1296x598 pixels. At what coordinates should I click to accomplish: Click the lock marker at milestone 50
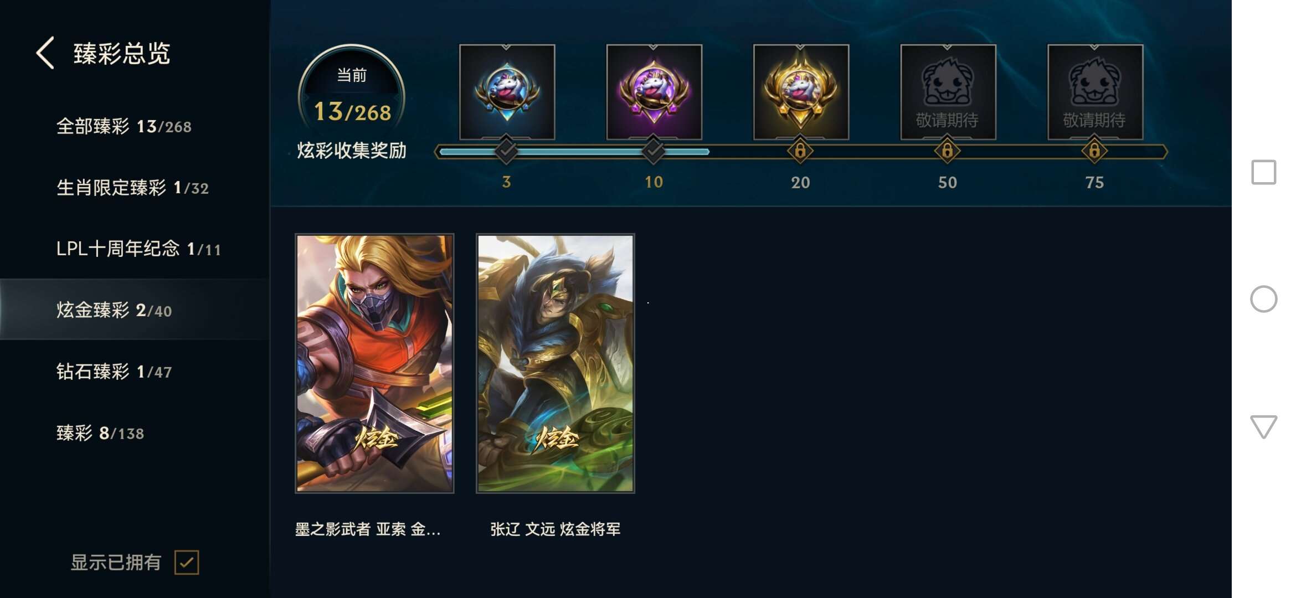click(x=948, y=151)
